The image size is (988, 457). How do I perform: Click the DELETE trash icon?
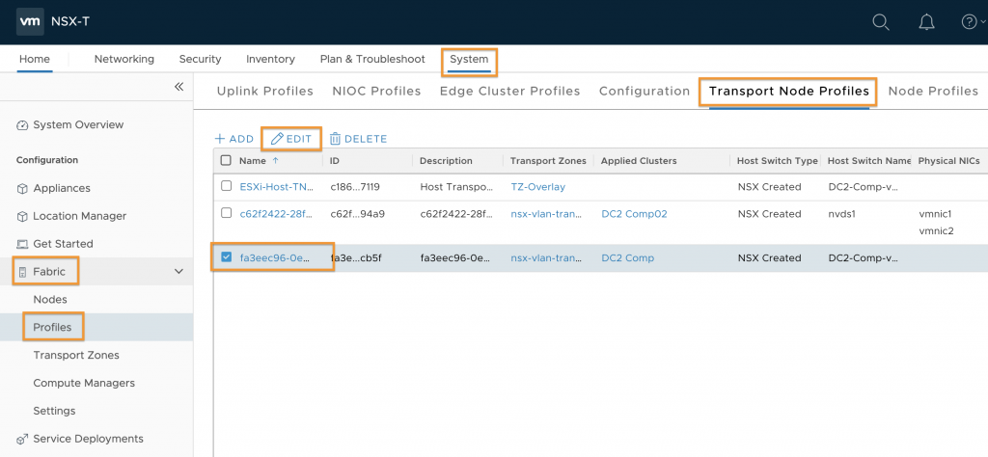click(x=335, y=139)
